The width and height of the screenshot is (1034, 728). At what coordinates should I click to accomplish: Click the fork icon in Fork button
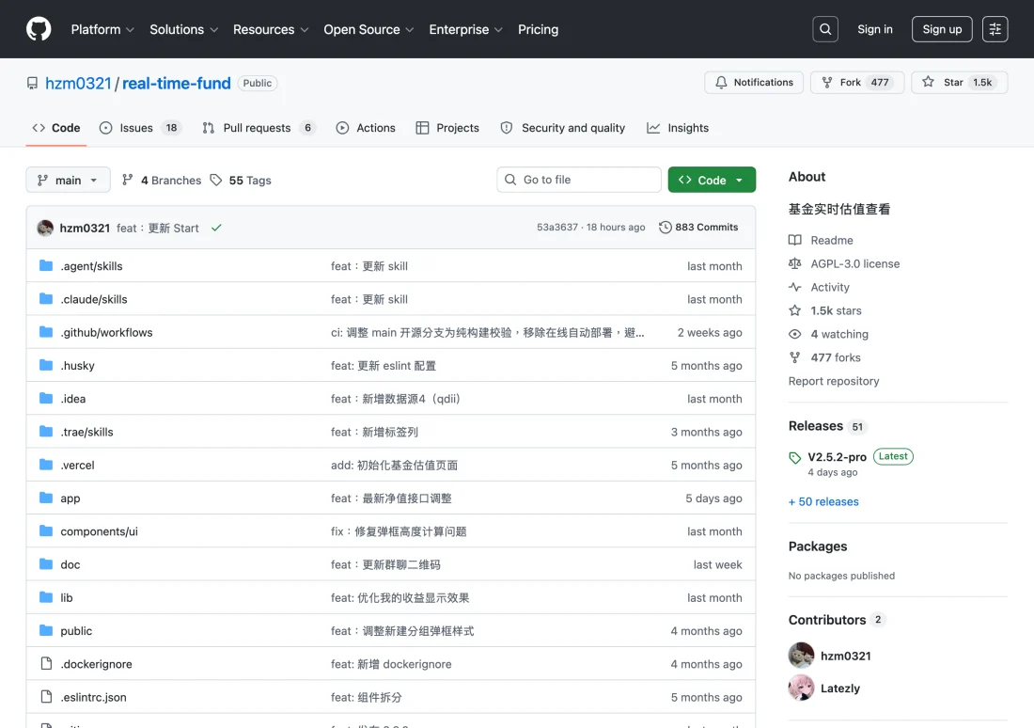pos(826,82)
